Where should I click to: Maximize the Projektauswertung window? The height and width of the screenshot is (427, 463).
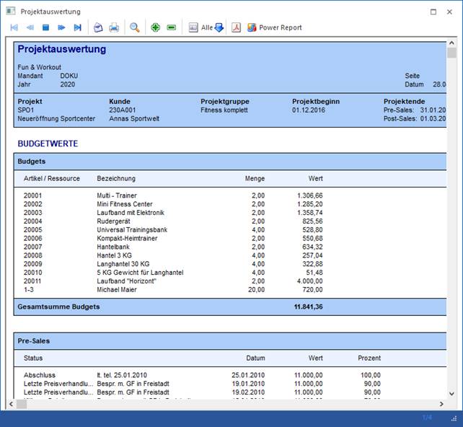point(433,12)
